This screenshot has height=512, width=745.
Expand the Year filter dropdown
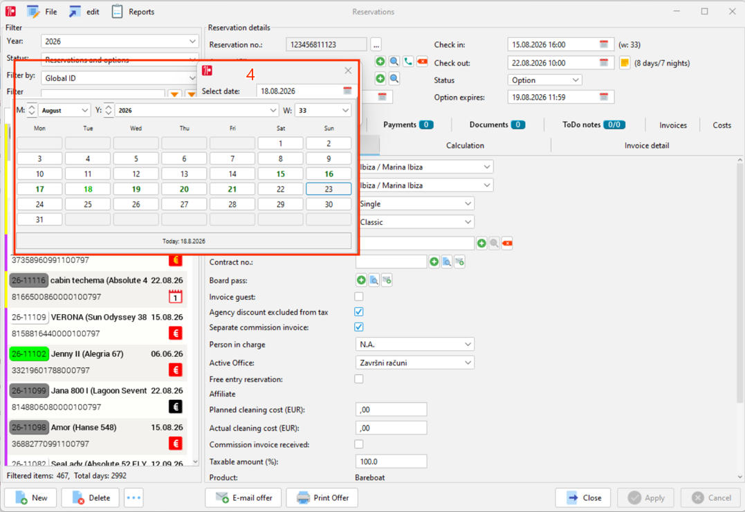[192, 42]
